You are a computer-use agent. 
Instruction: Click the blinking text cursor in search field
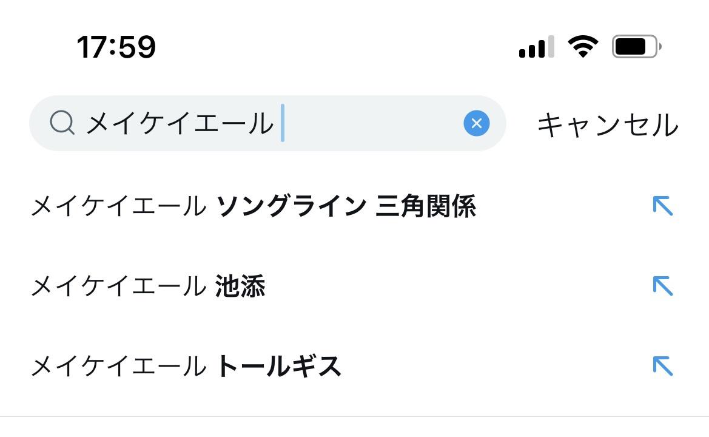[283, 123]
